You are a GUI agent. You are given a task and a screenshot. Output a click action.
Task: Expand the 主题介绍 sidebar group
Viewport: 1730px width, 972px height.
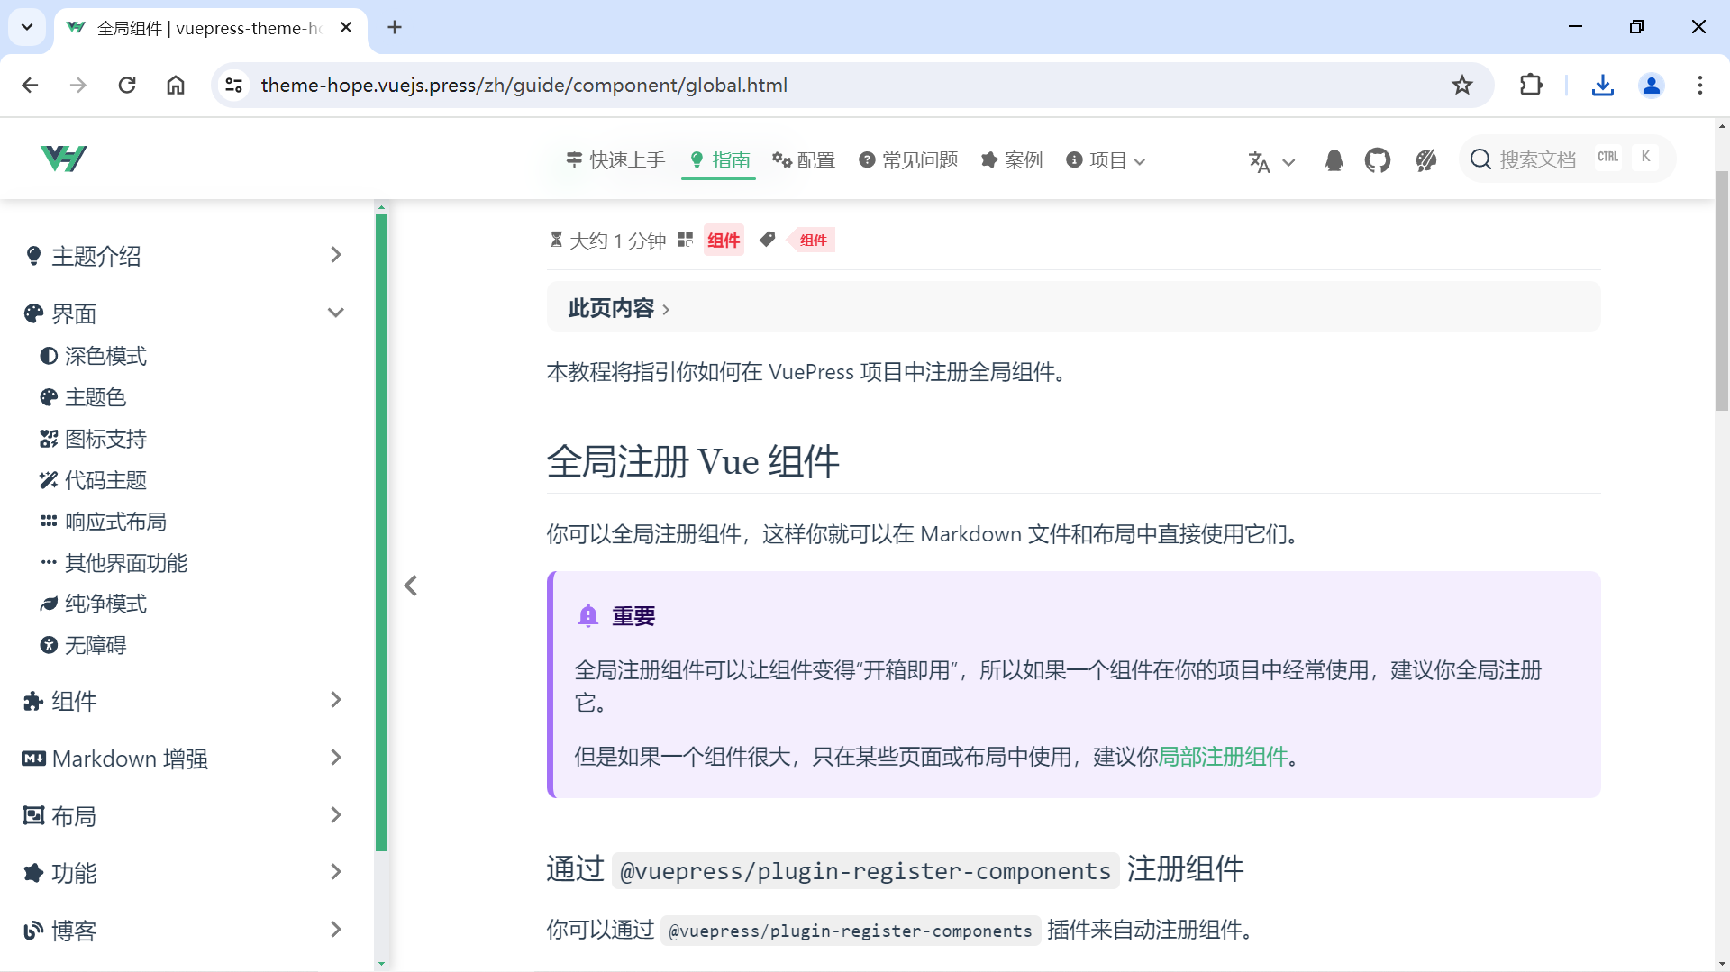coord(184,256)
